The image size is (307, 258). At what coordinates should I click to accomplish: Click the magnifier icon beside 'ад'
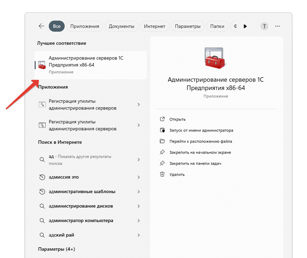[42, 160]
